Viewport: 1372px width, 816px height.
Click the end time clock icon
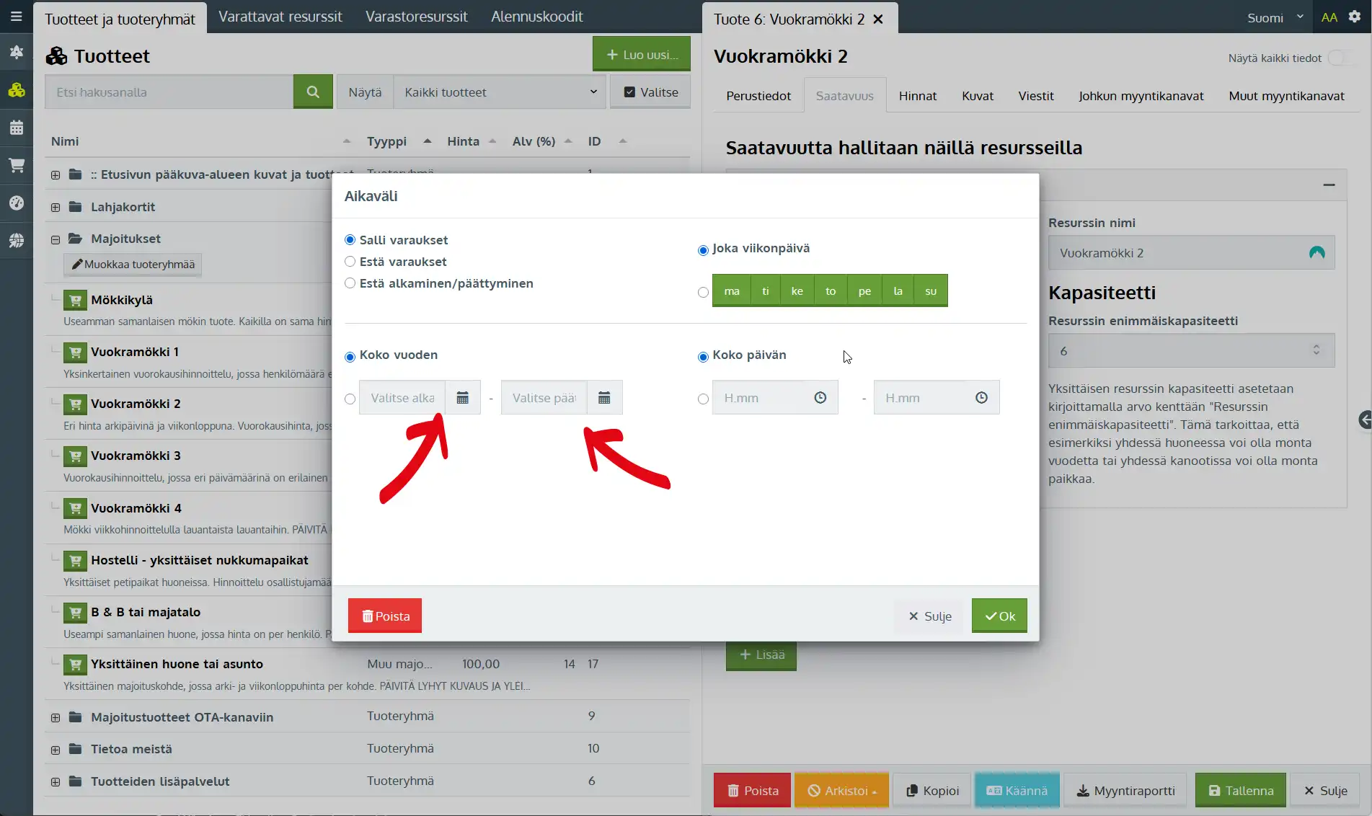(981, 398)
